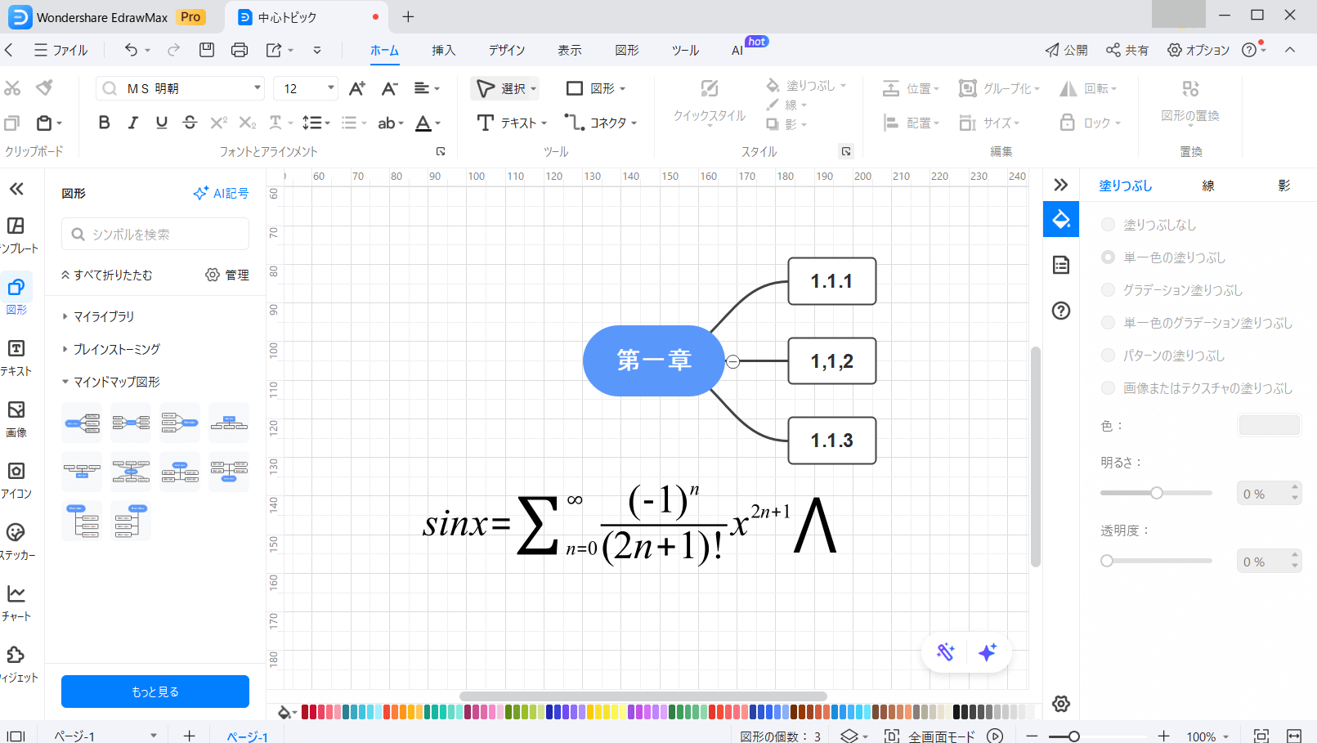Open the ホーム ribbon tab

pyautogui.click(x=384, y=51)
